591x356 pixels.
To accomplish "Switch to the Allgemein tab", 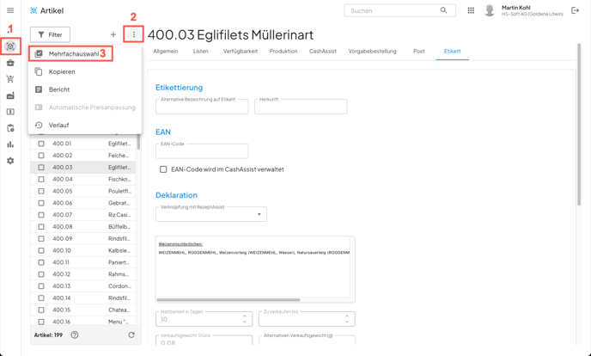I will 166,52.
